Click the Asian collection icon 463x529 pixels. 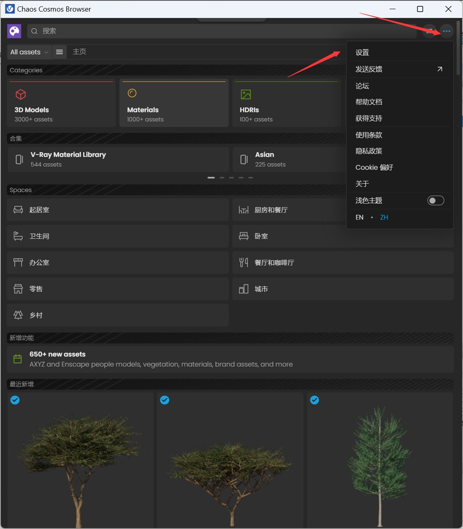244,160
